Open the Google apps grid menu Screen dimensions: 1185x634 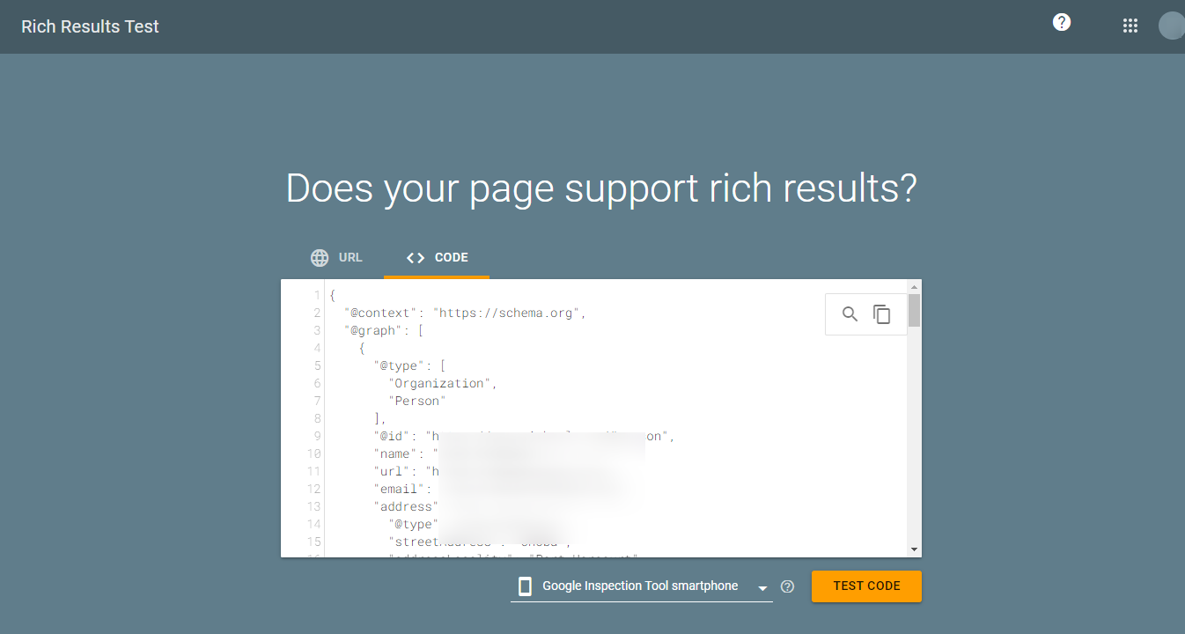tap(1130, 26)
